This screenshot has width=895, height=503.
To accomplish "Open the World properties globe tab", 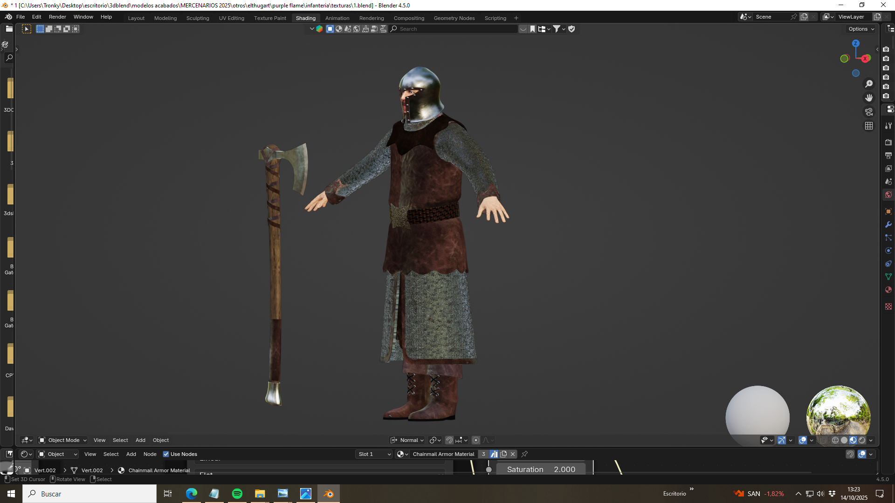I will click(x=888, y=195).
